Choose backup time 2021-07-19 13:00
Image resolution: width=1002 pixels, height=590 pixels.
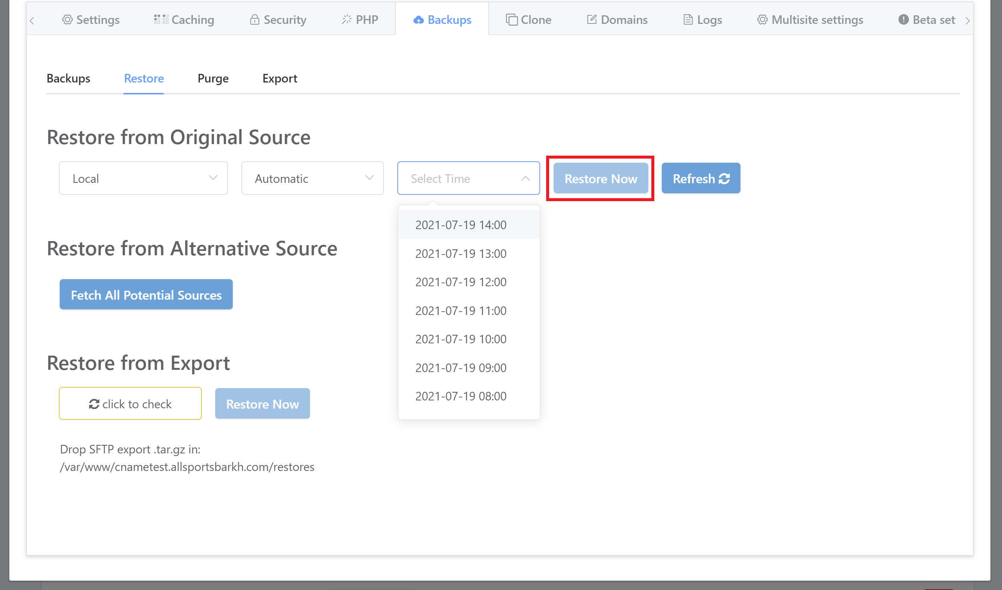pyautogui.click(x=469, y=253)
